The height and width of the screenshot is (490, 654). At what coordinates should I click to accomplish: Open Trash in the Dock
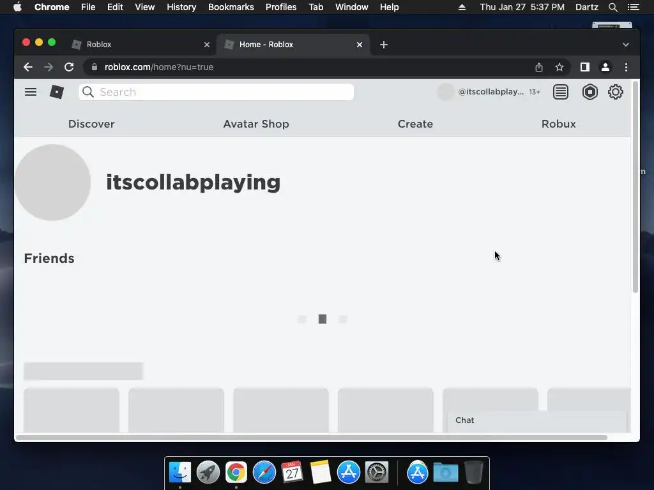pos(474,472)
